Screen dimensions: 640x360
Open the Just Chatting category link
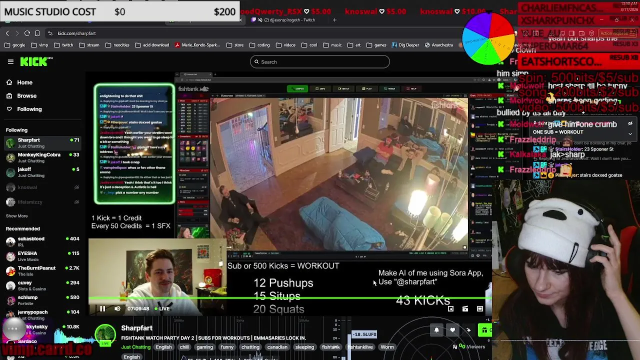pyautogui.click(x=135, y=347)
